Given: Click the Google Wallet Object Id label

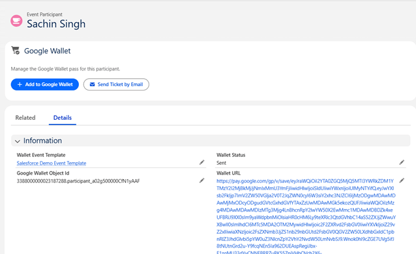Looking at the screenshot, I should point(43,173).
